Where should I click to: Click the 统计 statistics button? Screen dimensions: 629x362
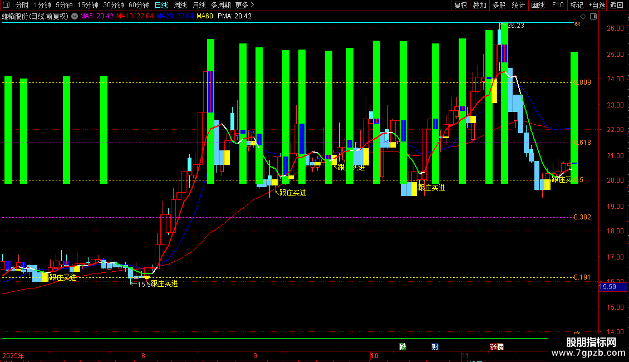pyautogui.click(x=518, y=5)
